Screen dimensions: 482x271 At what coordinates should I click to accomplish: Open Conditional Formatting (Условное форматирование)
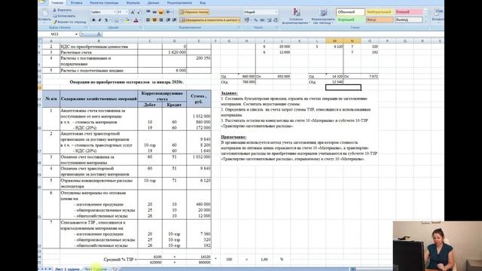click(x=296, y=16)
